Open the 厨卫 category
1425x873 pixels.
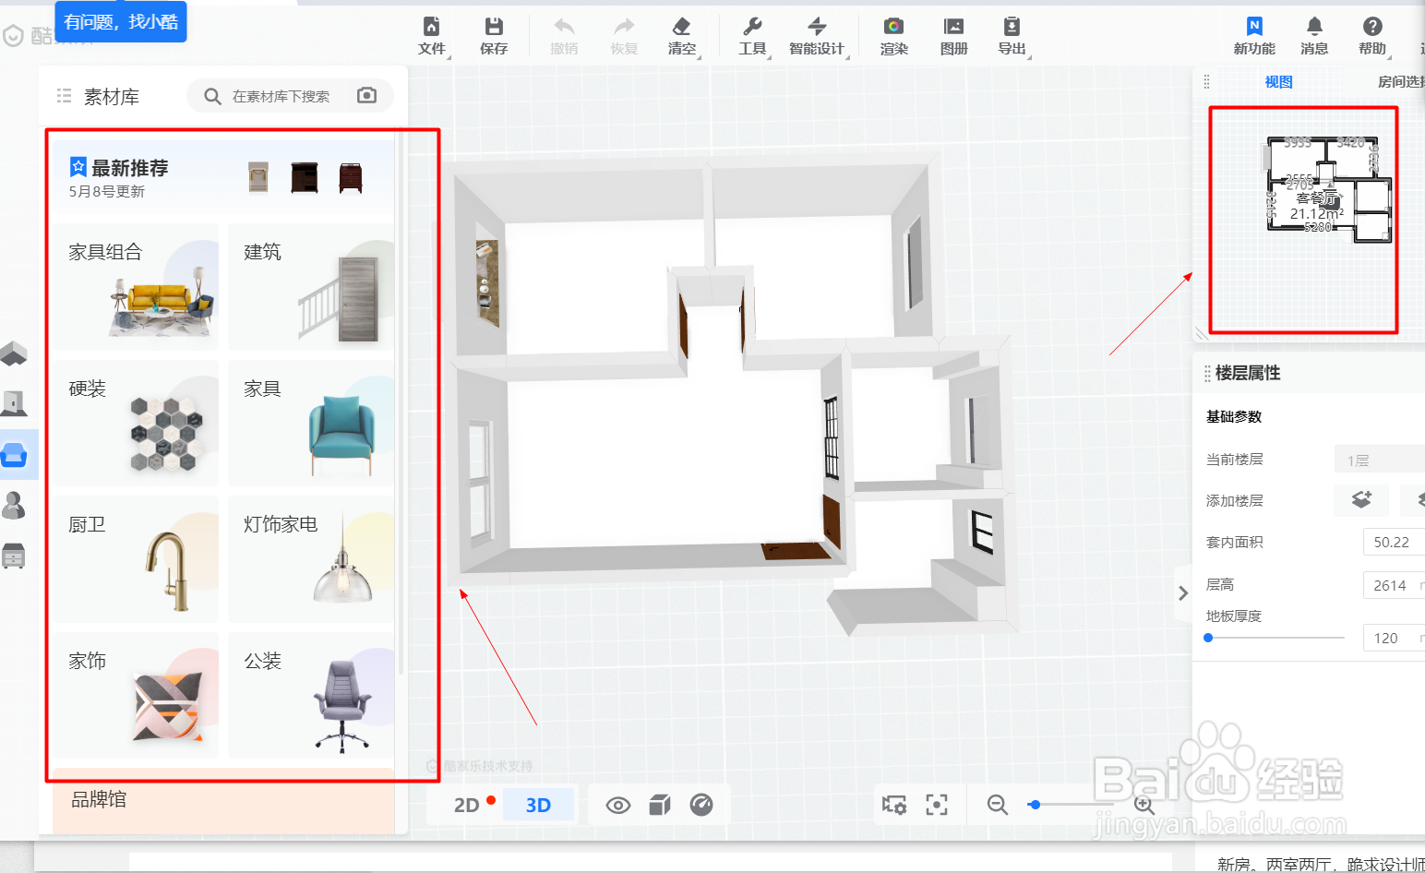136,558
